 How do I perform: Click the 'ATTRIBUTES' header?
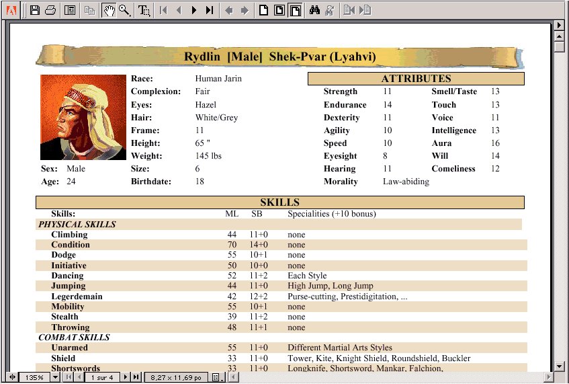[417, 79]
